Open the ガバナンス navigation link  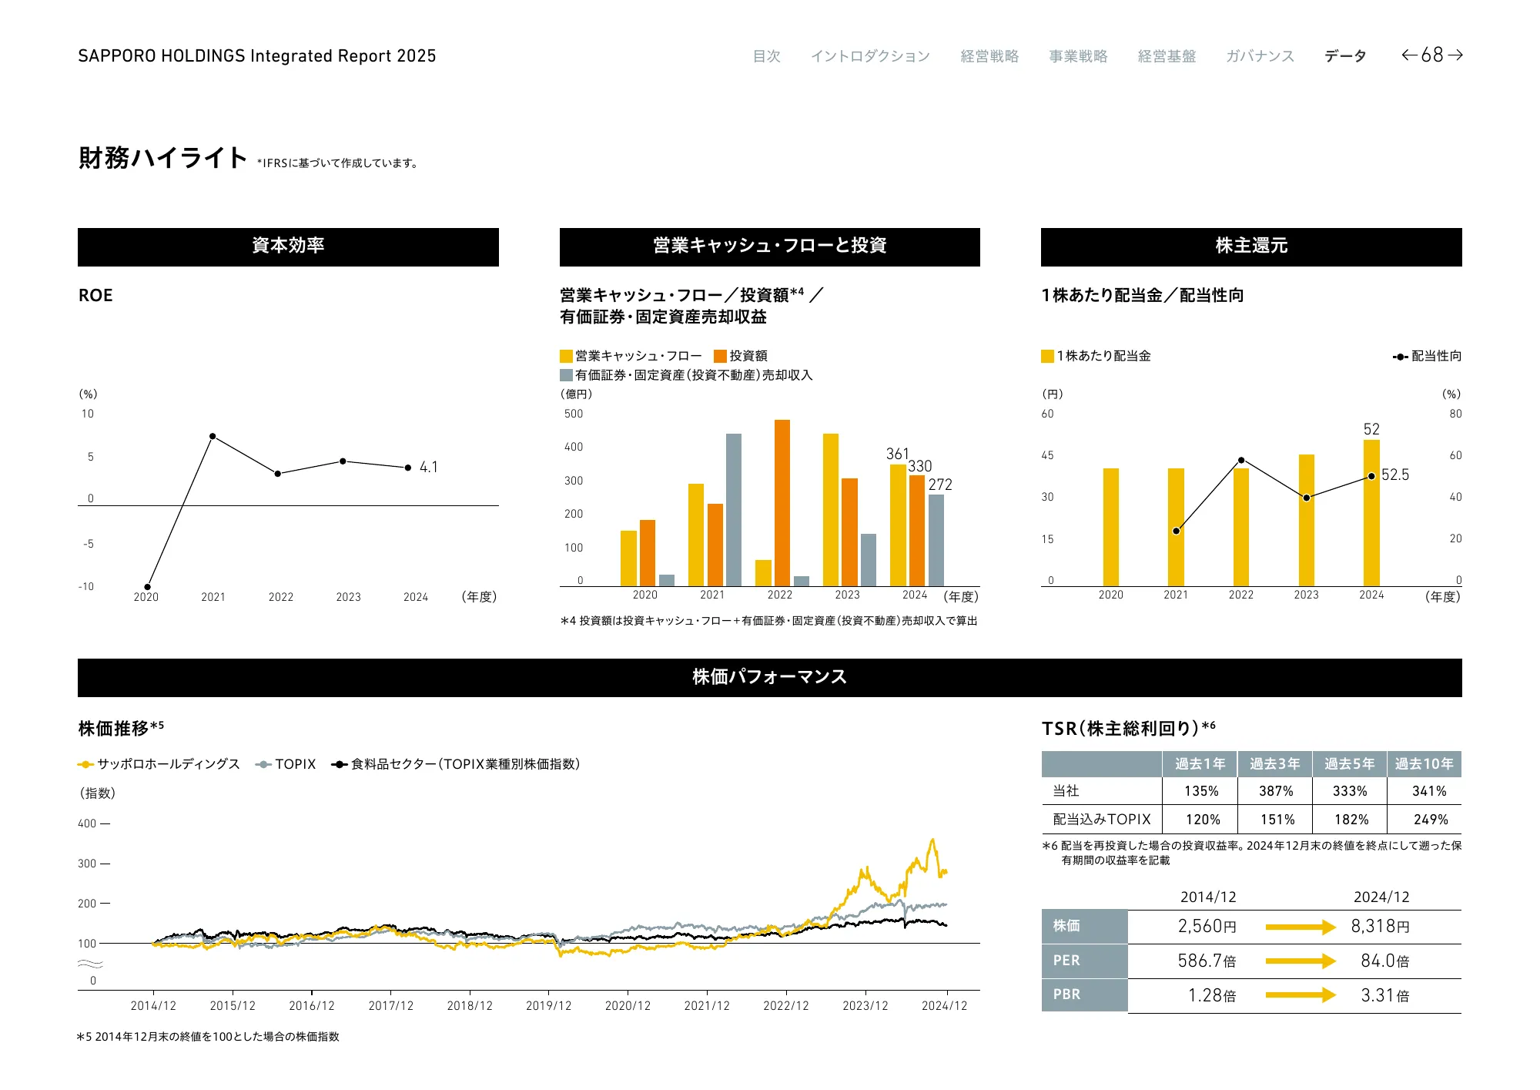[x=1260, y=56]
